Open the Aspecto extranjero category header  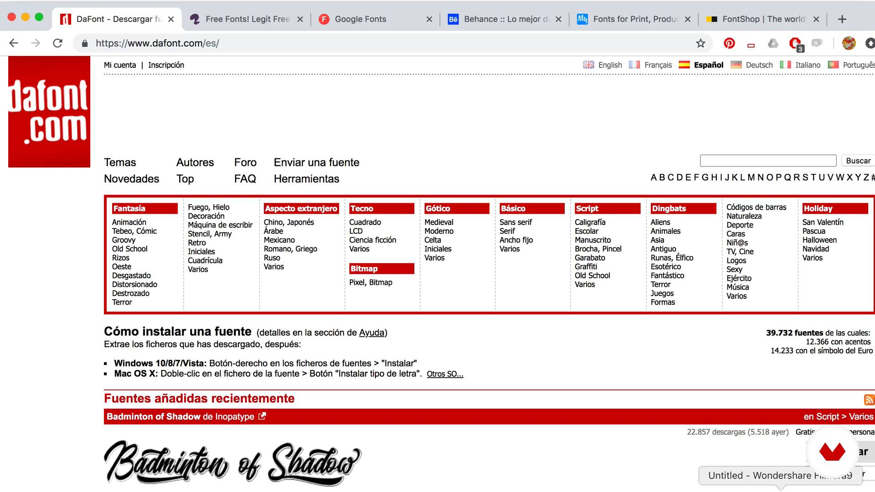[301, 208]
